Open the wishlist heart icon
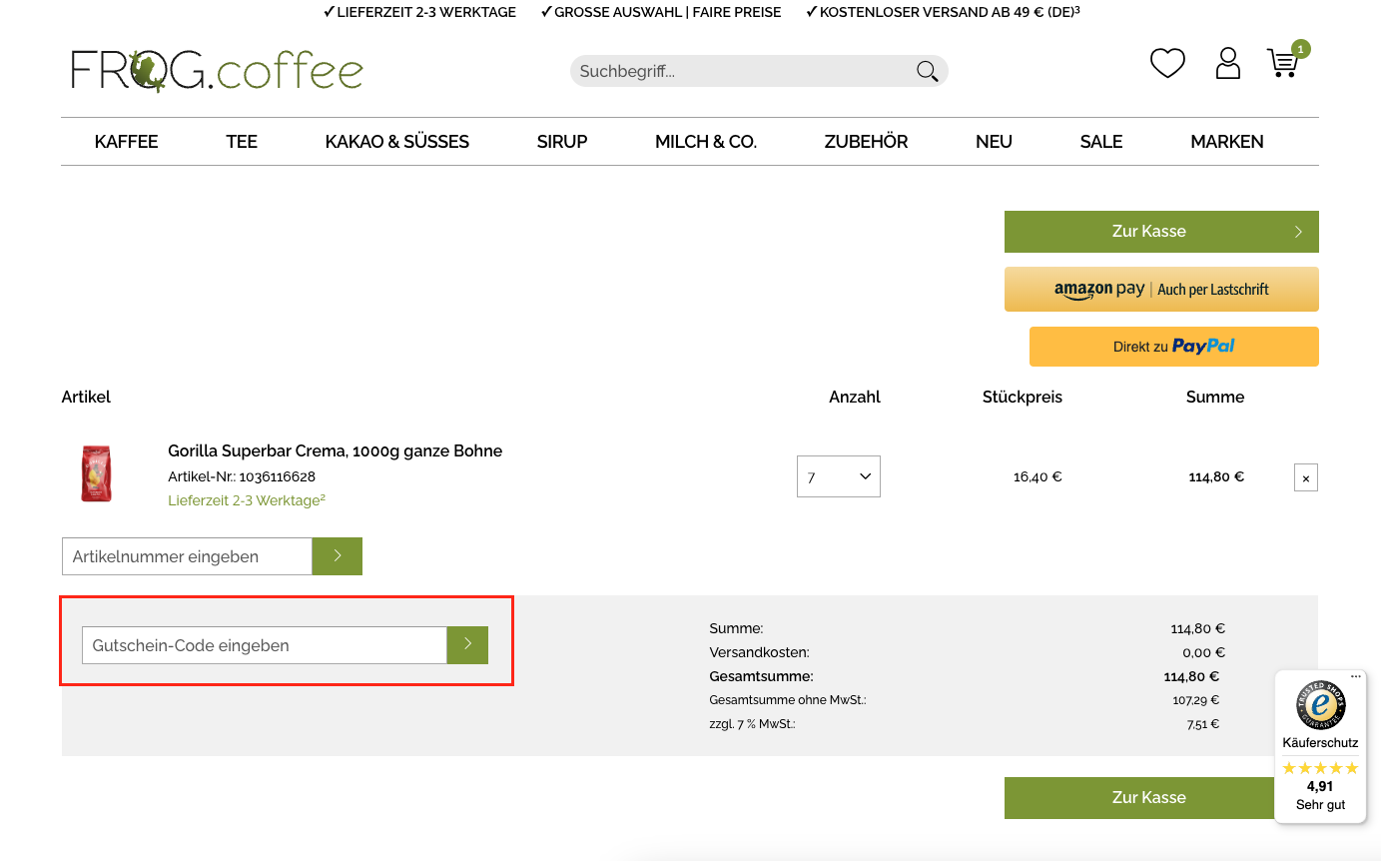The width and height of the screenshot is (1381, 861). click(x=1167, y=64)
